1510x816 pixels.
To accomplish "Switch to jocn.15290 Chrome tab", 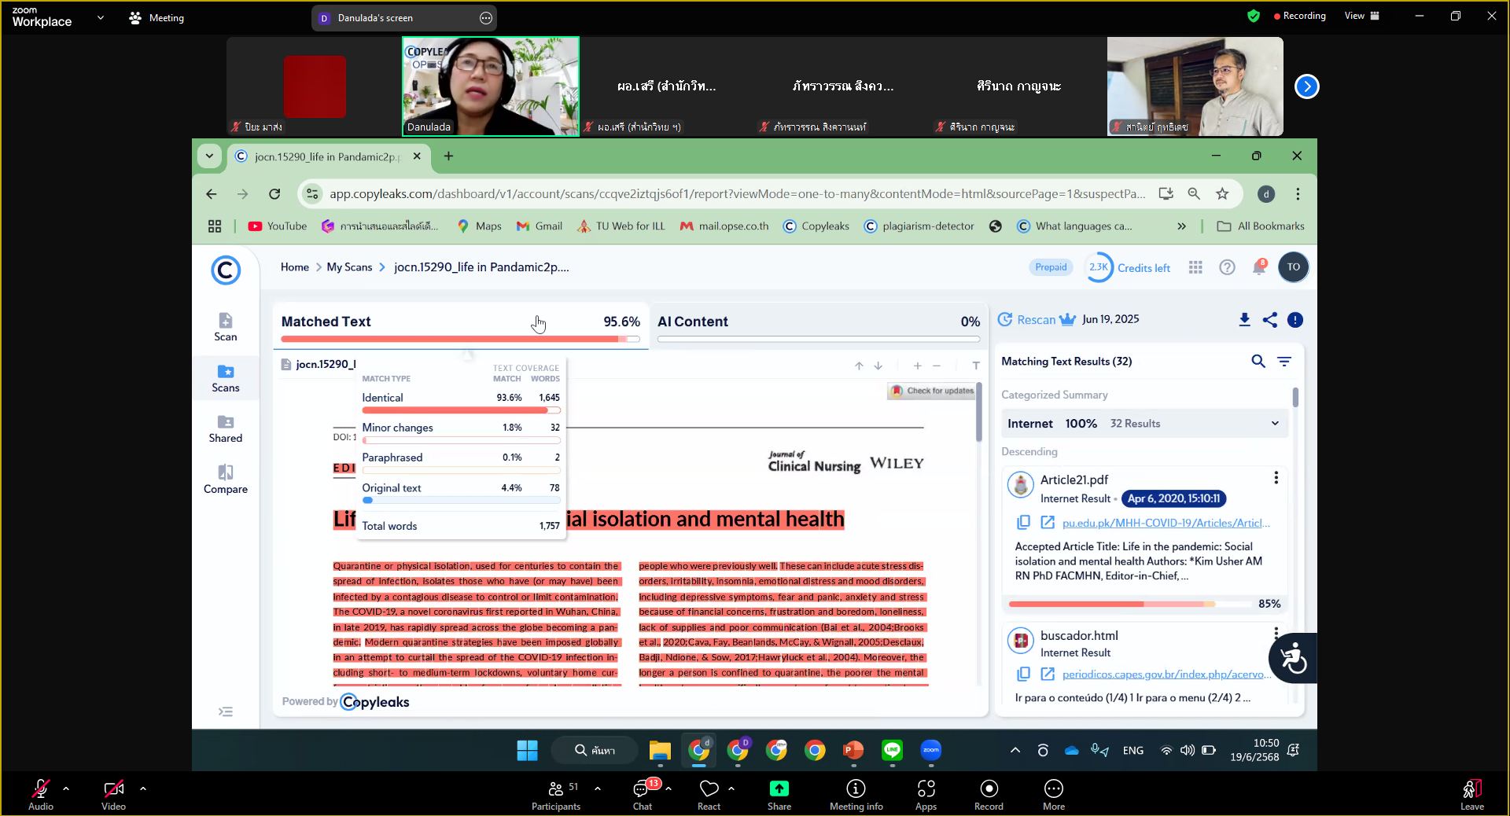I will pos(327,156).
